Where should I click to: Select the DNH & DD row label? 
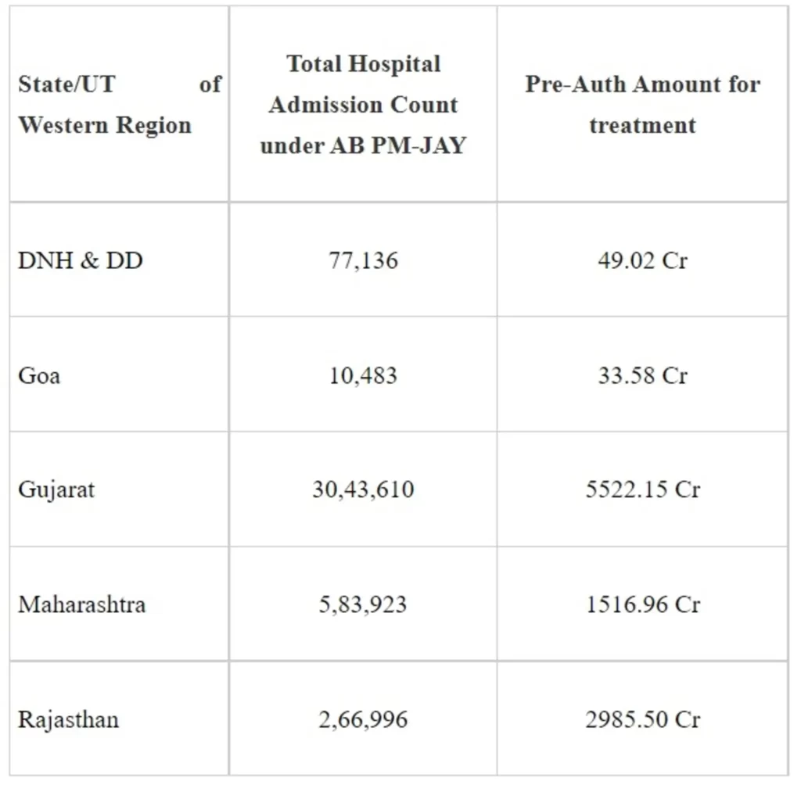(81, 260)
